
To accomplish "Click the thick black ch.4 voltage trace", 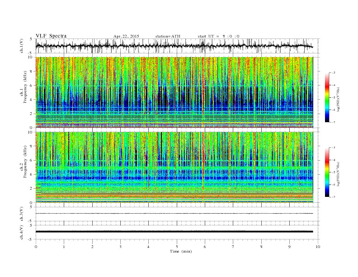I will [x=174, y=232].
